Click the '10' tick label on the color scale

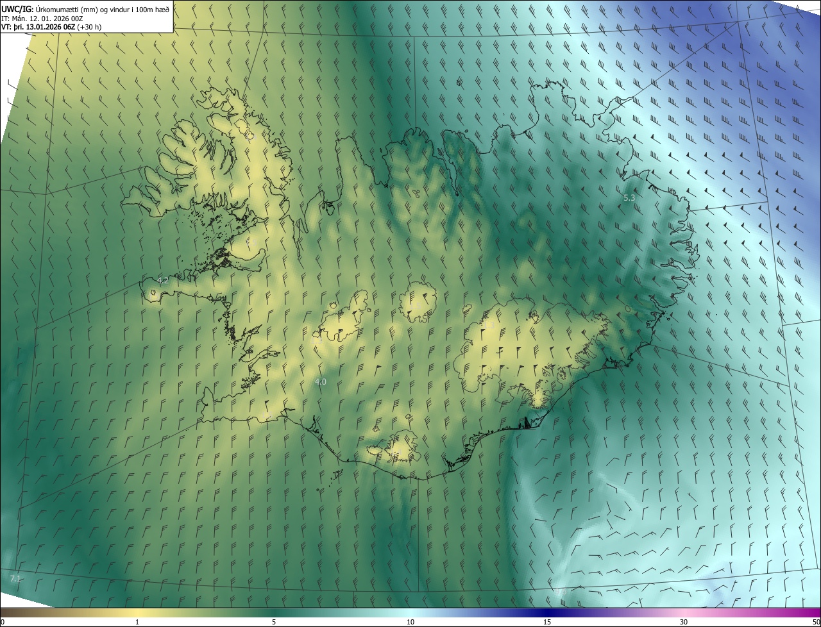[410, 622]
